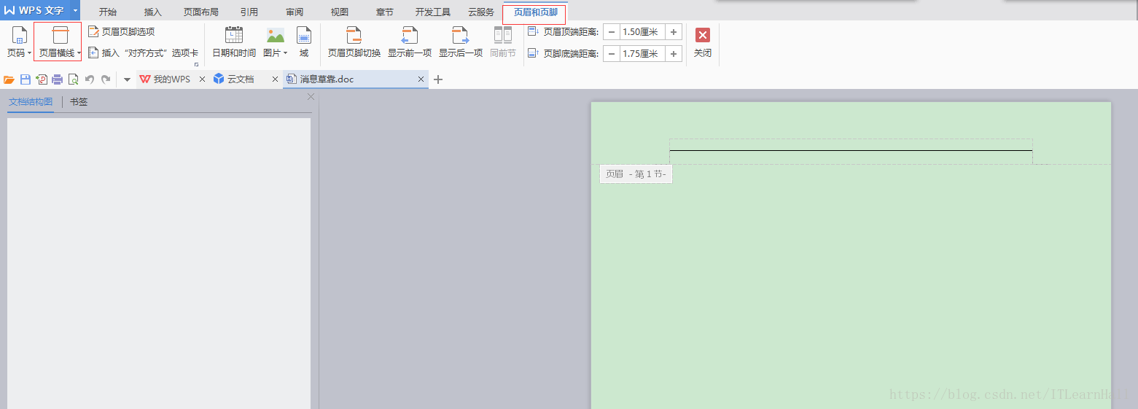Image resolution: width=1138 pixels, height=409 pixels.
Task: Click the open folder icon in quick access bar
Action: tap(9, 79)
